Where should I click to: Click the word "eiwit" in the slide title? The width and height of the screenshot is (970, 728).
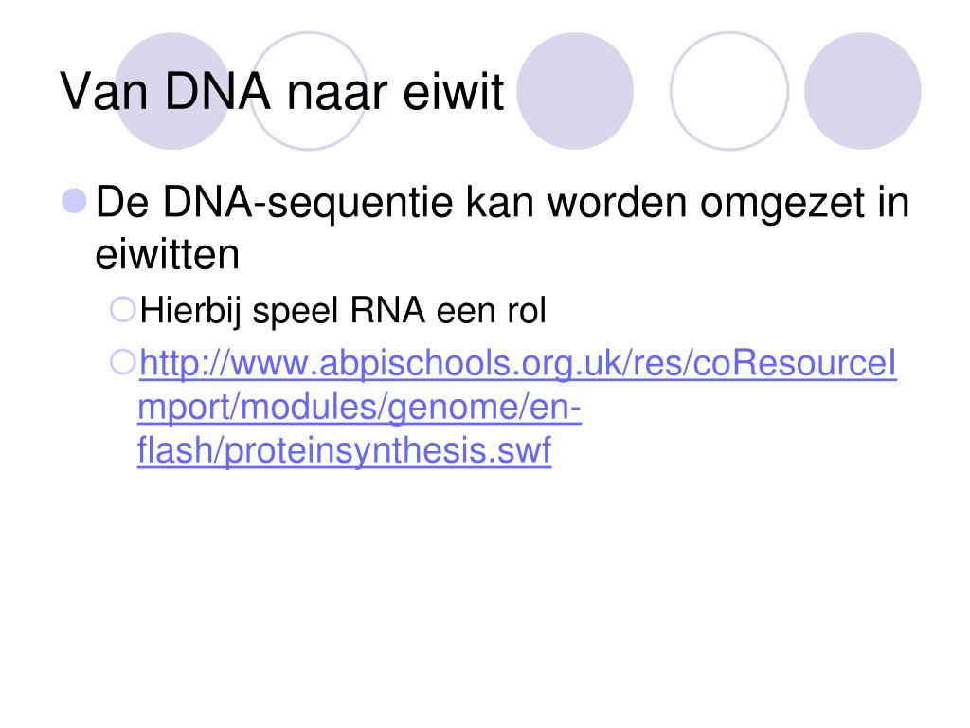(x=454, y=92)
